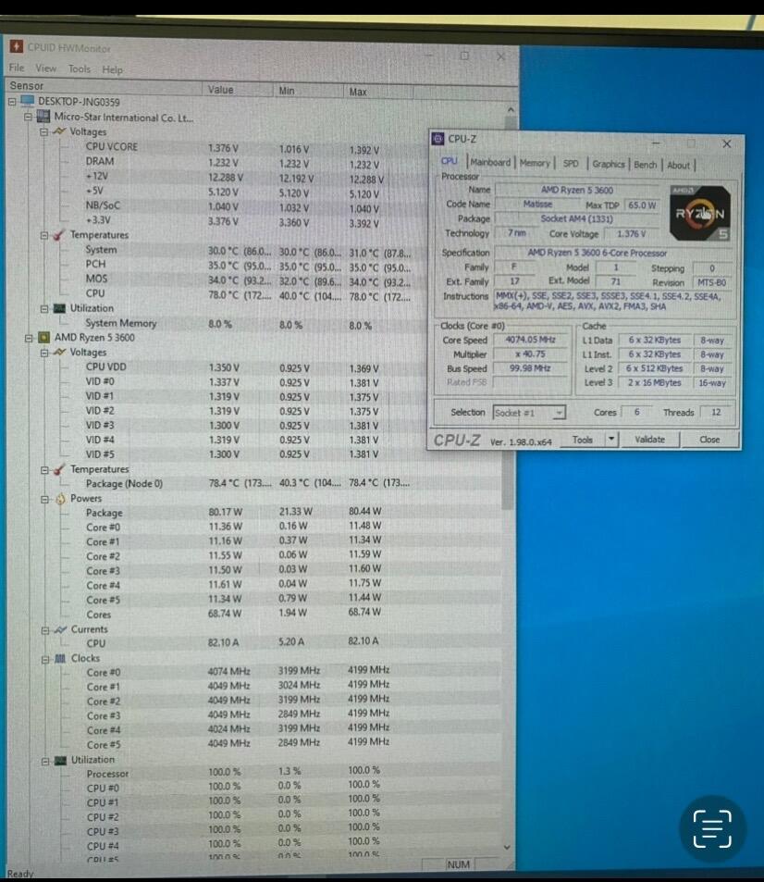Switch to the Mainboard tab in CPU-Z

[490, 162]
